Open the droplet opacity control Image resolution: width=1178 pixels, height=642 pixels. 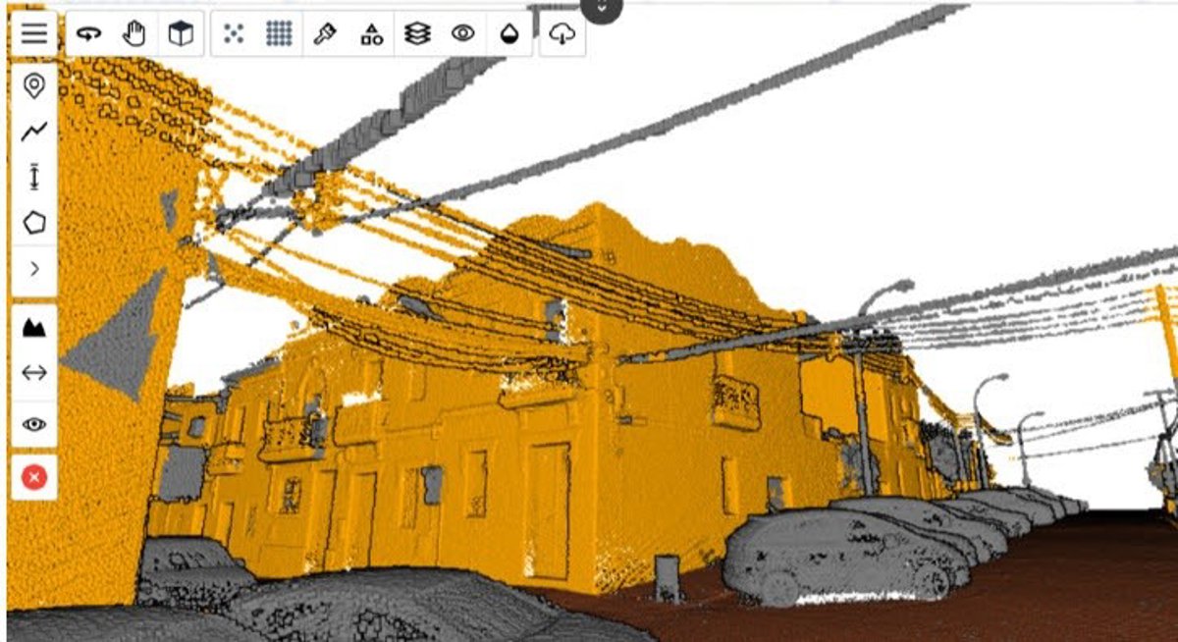[509, 34]
